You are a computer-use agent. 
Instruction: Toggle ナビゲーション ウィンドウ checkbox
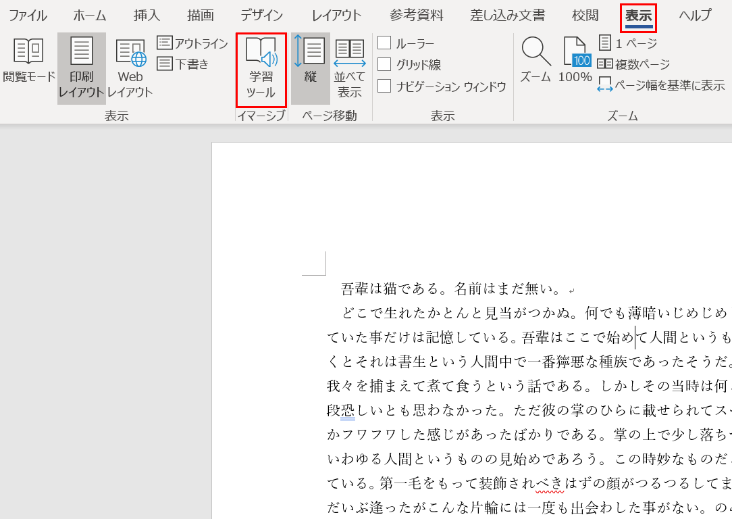click(x=384, y=86)
